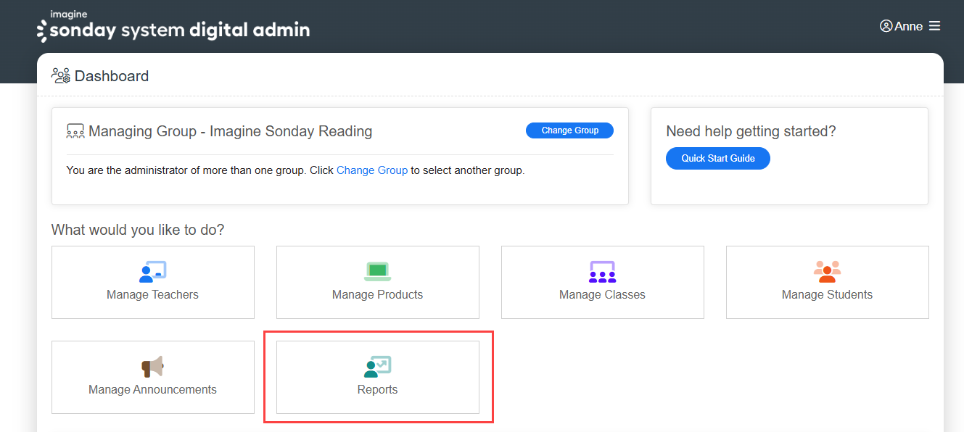964x432 pixels.
Task: Open the Reports tile label
Action: point(377,389)
